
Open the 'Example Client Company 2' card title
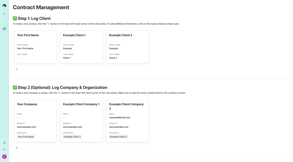126,106
